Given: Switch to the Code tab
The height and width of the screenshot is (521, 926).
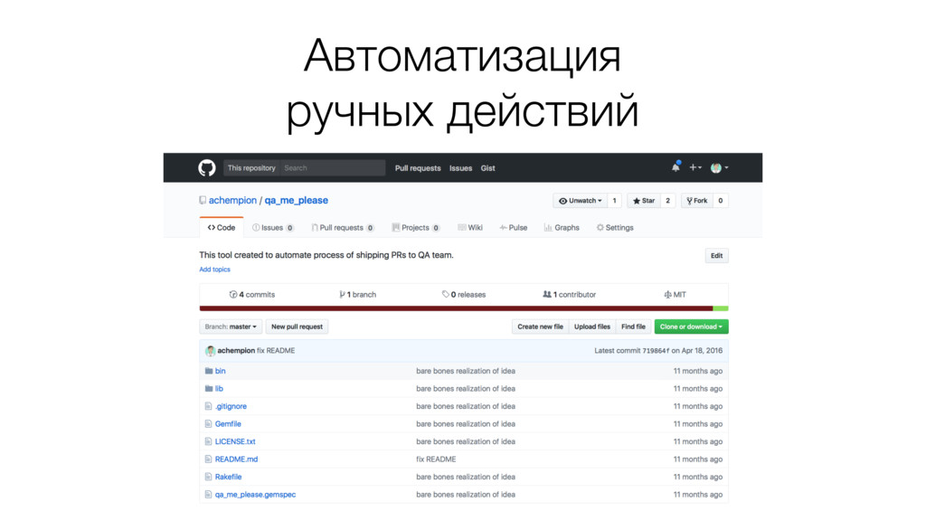Looking at the screenshot, I should 222,227.
